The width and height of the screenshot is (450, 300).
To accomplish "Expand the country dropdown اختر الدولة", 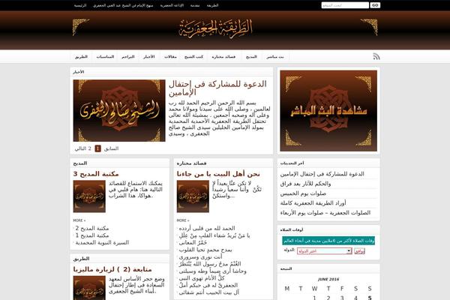I will (x=324, y=251).
